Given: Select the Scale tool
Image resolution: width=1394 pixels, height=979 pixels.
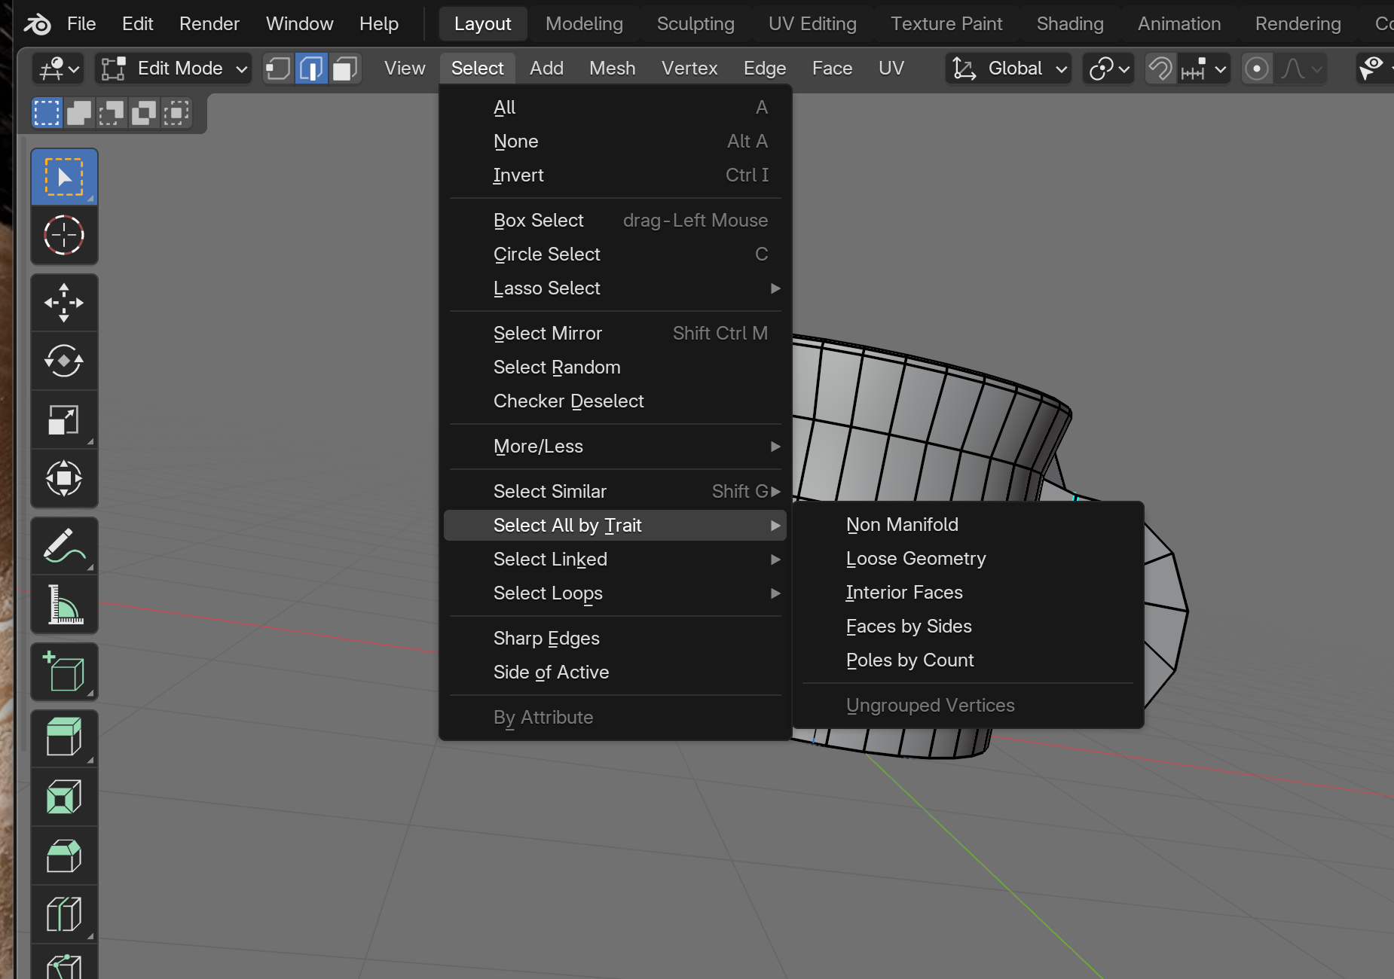Looking at the screenshot, I should click(x=64, y=419).
